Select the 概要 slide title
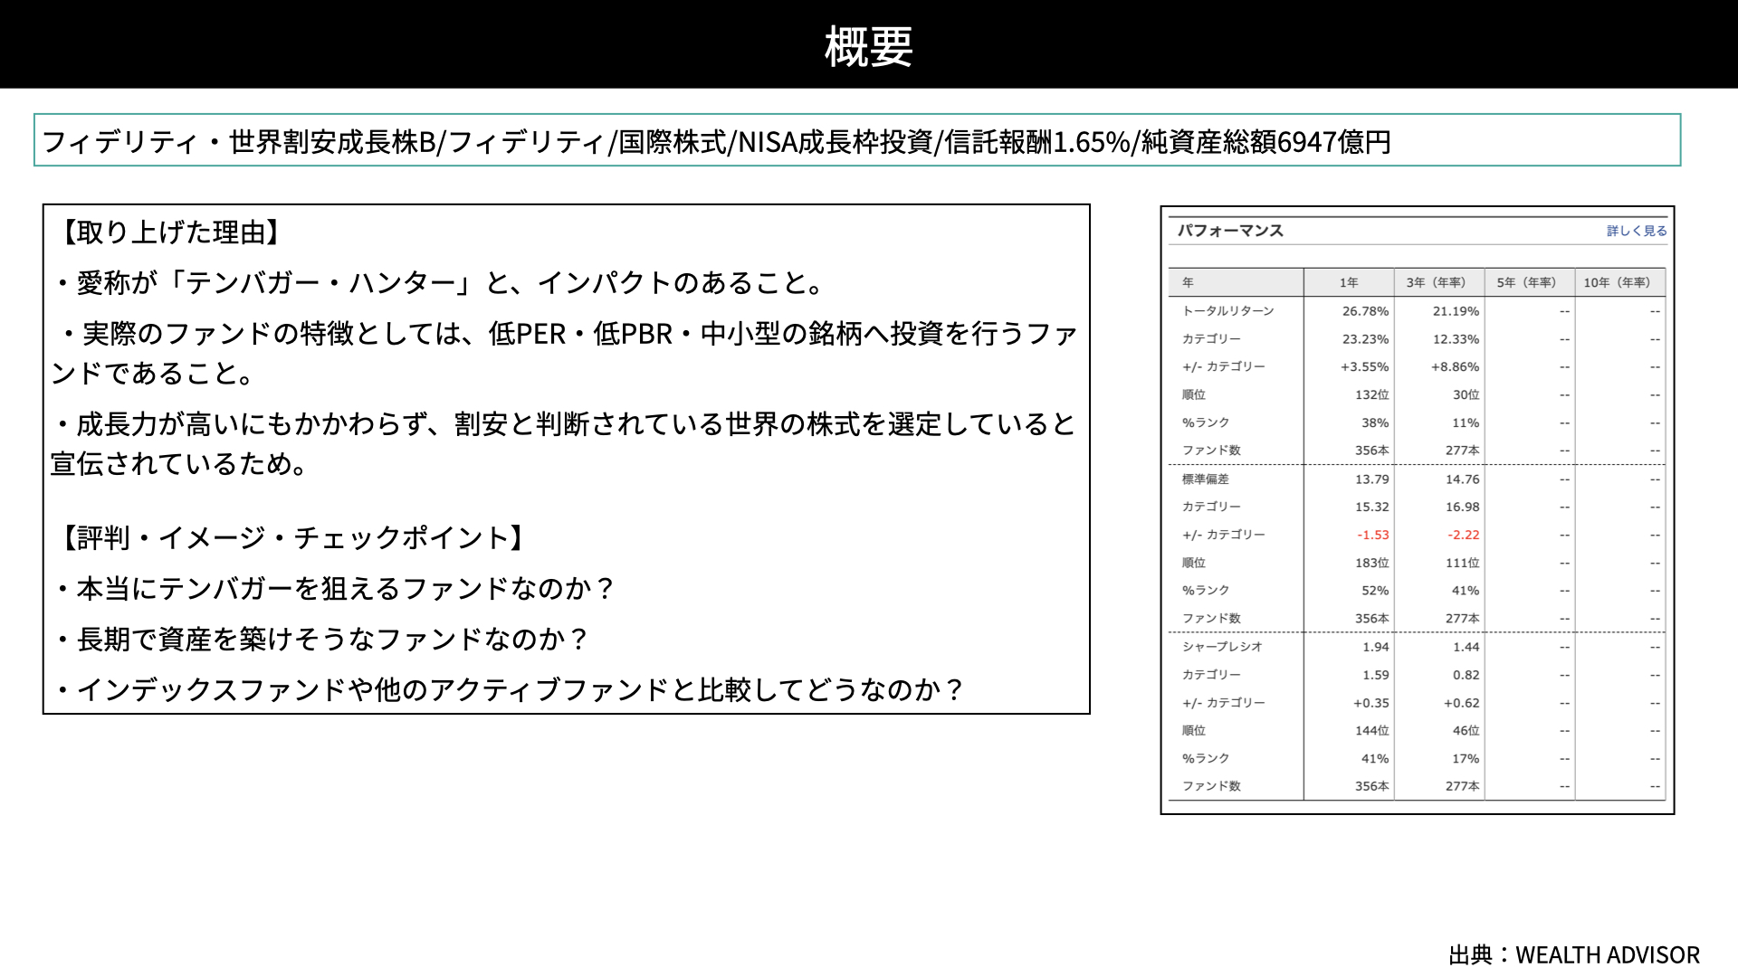The width and height of the screenshot is (1738, 977). pos(868,46)
